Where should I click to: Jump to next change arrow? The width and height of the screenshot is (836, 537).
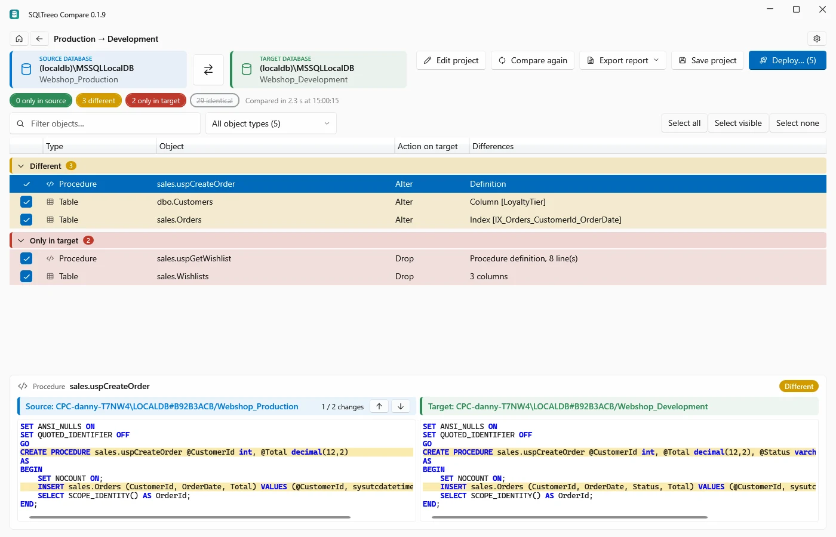pyautogui.click(x=401, y=406)
